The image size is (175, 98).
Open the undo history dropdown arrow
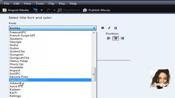pos(42,10)
